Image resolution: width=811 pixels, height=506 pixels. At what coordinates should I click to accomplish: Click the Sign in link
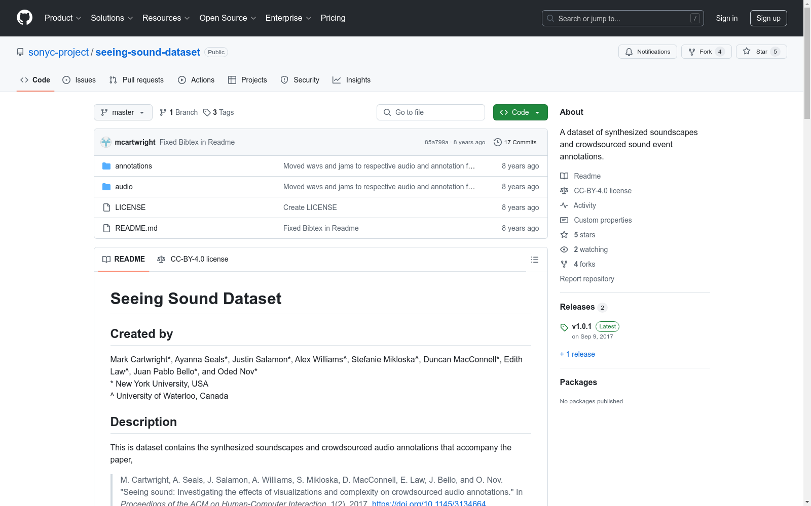tap(726, 18)
